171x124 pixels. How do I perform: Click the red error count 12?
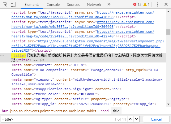coord(137,4)
